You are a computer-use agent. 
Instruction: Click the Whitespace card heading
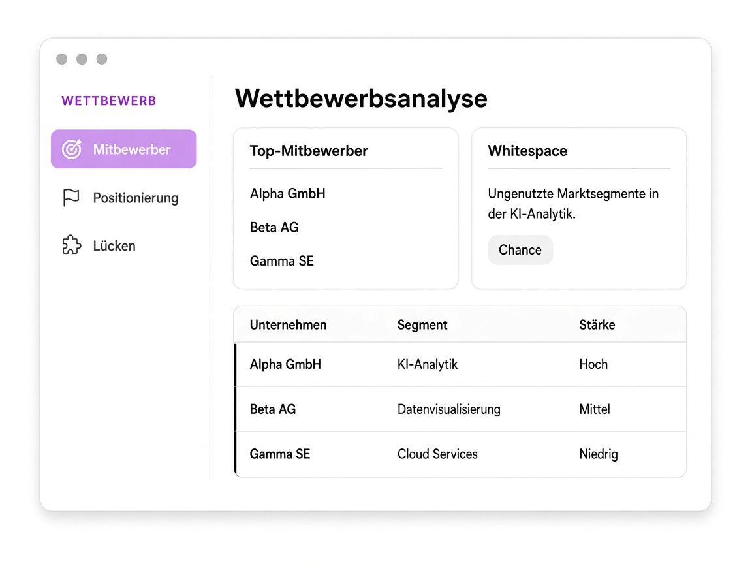(x=527, y=151)
